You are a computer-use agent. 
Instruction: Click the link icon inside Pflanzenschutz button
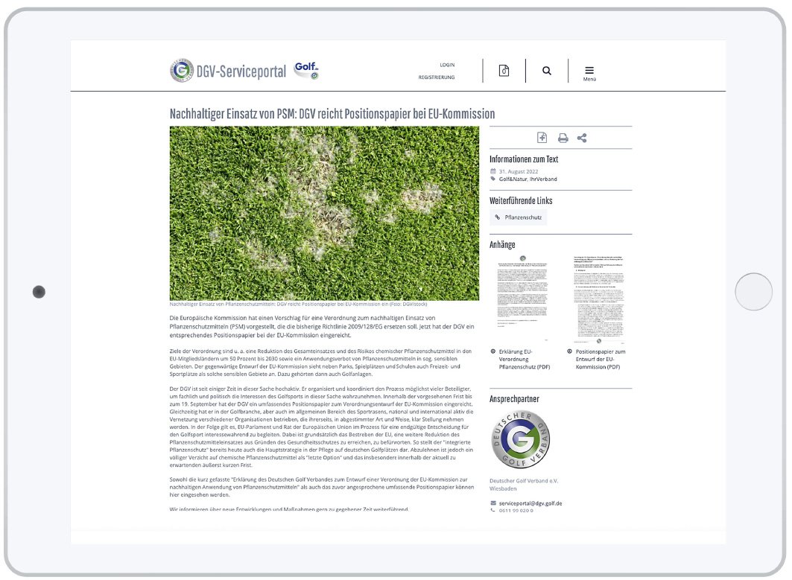498,217
